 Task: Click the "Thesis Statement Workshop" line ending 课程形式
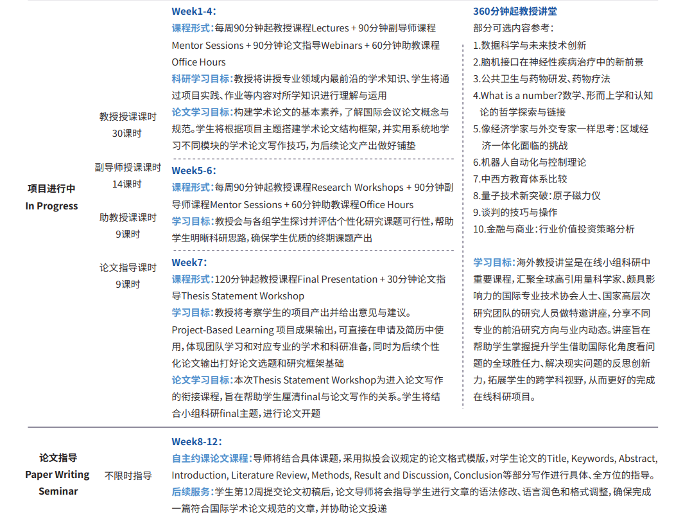click(238, 296)
